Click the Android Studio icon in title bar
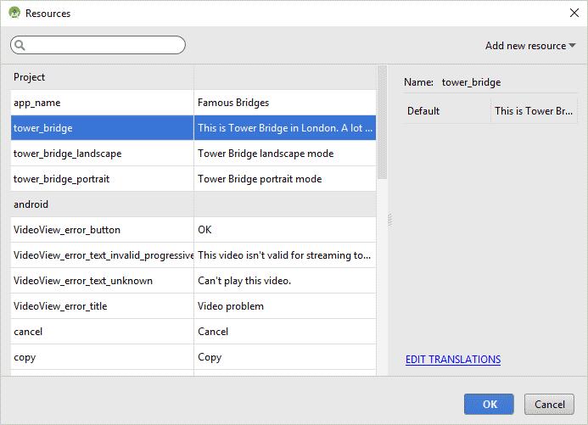588x425 pixels. (x=14, y=14)
